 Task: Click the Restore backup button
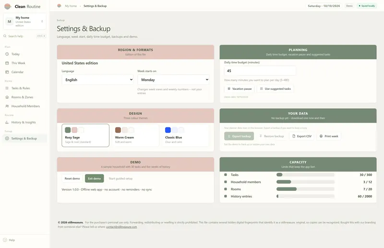coord(272,136)
